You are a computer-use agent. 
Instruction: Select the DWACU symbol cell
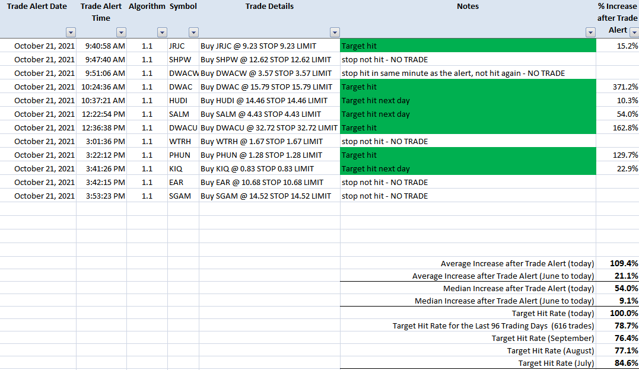183,128
